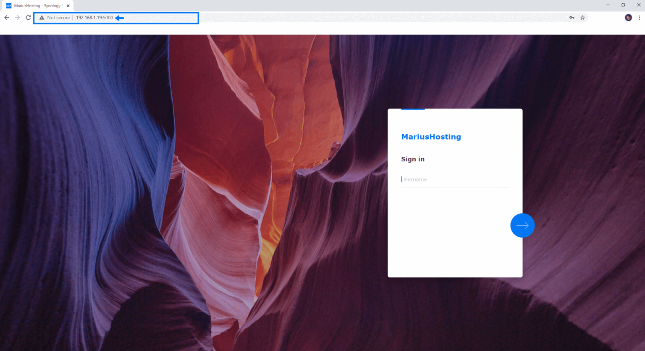Click the blue annotation arrow beside the URL
Viewport: 645px width, 351px height.
pyautogui.click(x=120, y=18)
